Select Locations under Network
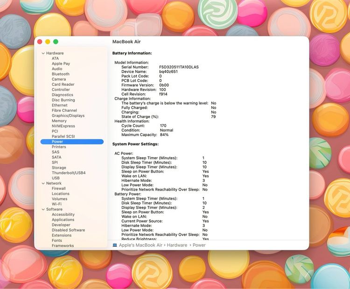Viewport: 350px width, 289px height. coord(61,194)
